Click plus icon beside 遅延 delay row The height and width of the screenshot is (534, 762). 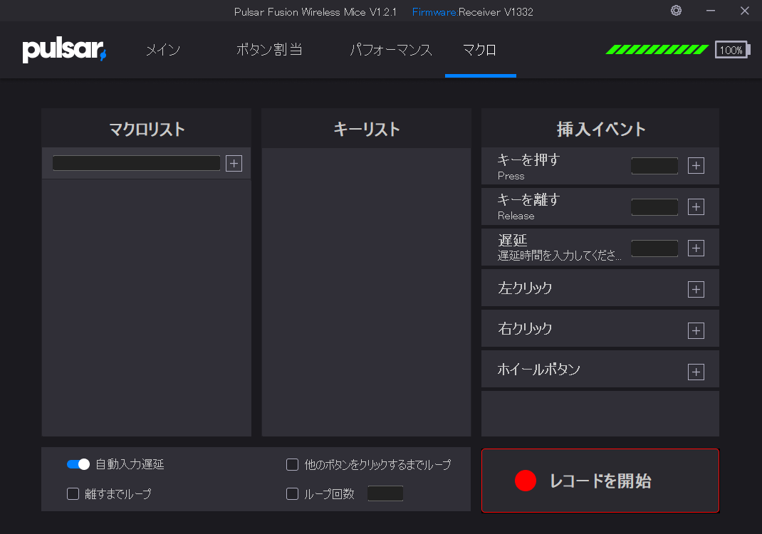[696, 248]
